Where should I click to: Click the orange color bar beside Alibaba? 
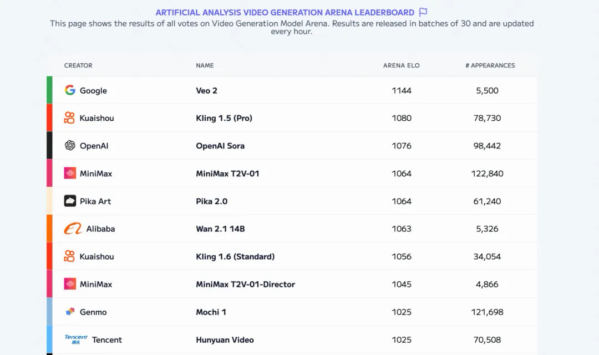coord(49,229)
